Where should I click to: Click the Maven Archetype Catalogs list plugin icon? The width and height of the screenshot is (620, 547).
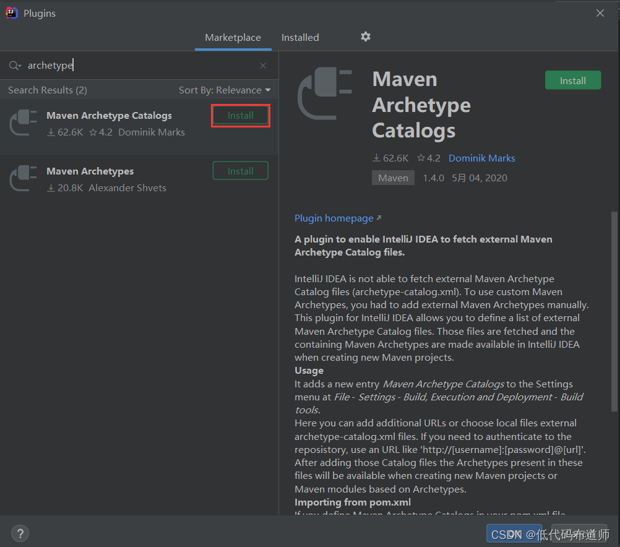[x=24, y=123]
